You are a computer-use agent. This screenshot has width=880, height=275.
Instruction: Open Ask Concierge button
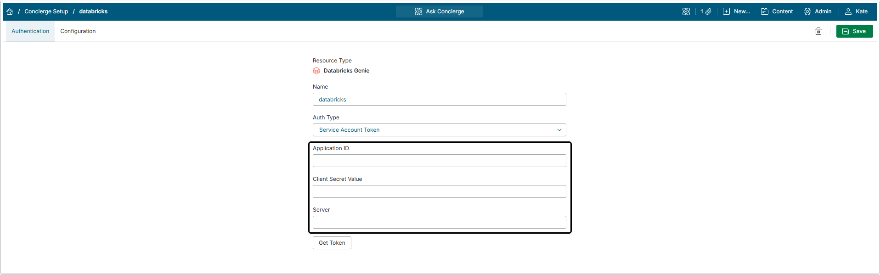coord(440,11)
